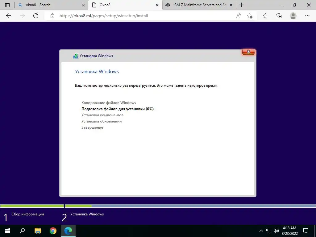Minimize the Edge browser window
Screen dimensions: 316x237
coord(280,5)
